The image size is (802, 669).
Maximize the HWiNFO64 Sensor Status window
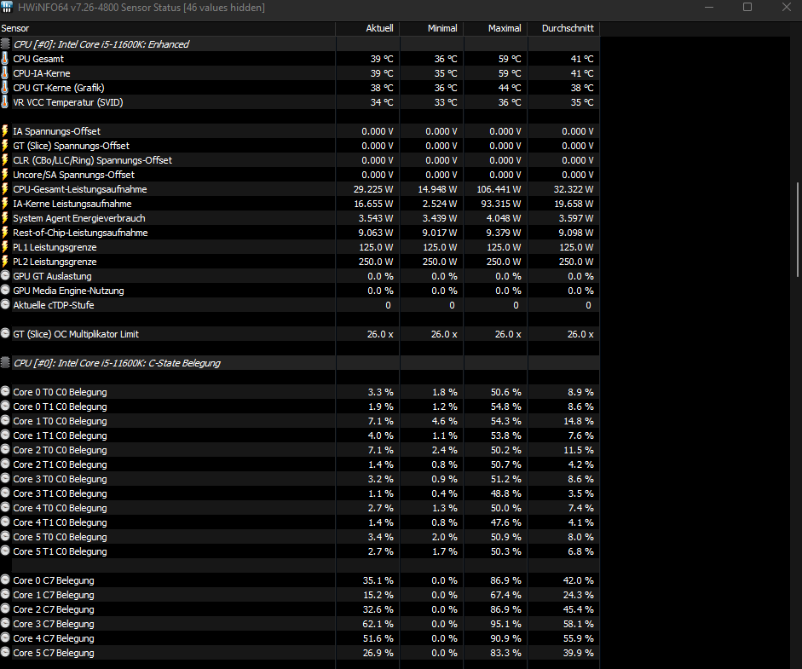click(747, 7)
